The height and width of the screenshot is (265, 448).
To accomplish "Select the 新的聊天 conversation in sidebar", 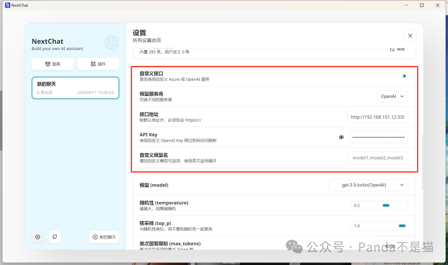I will coord(75,88).
